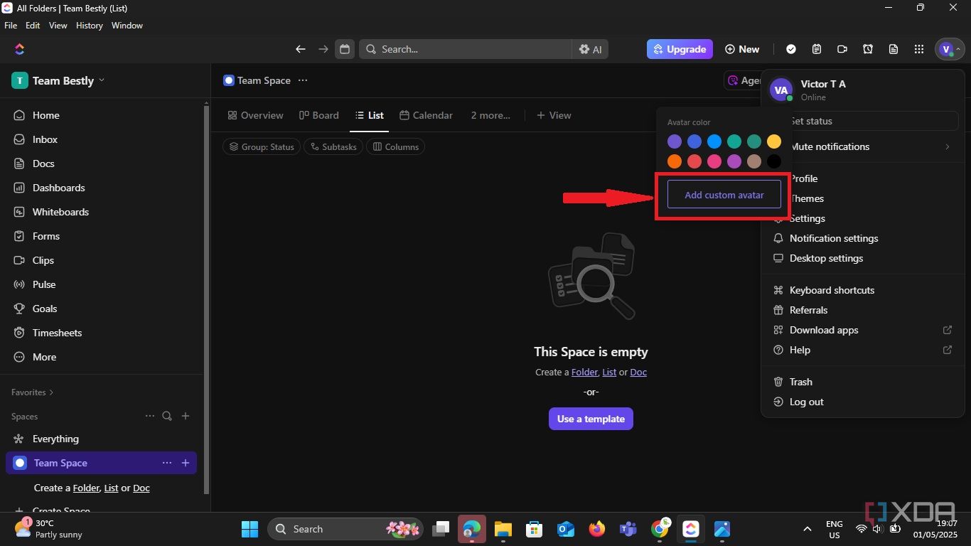
Task: Open the Group: Status dropdown
Action: pyautogui.click(x=262, y=146)
